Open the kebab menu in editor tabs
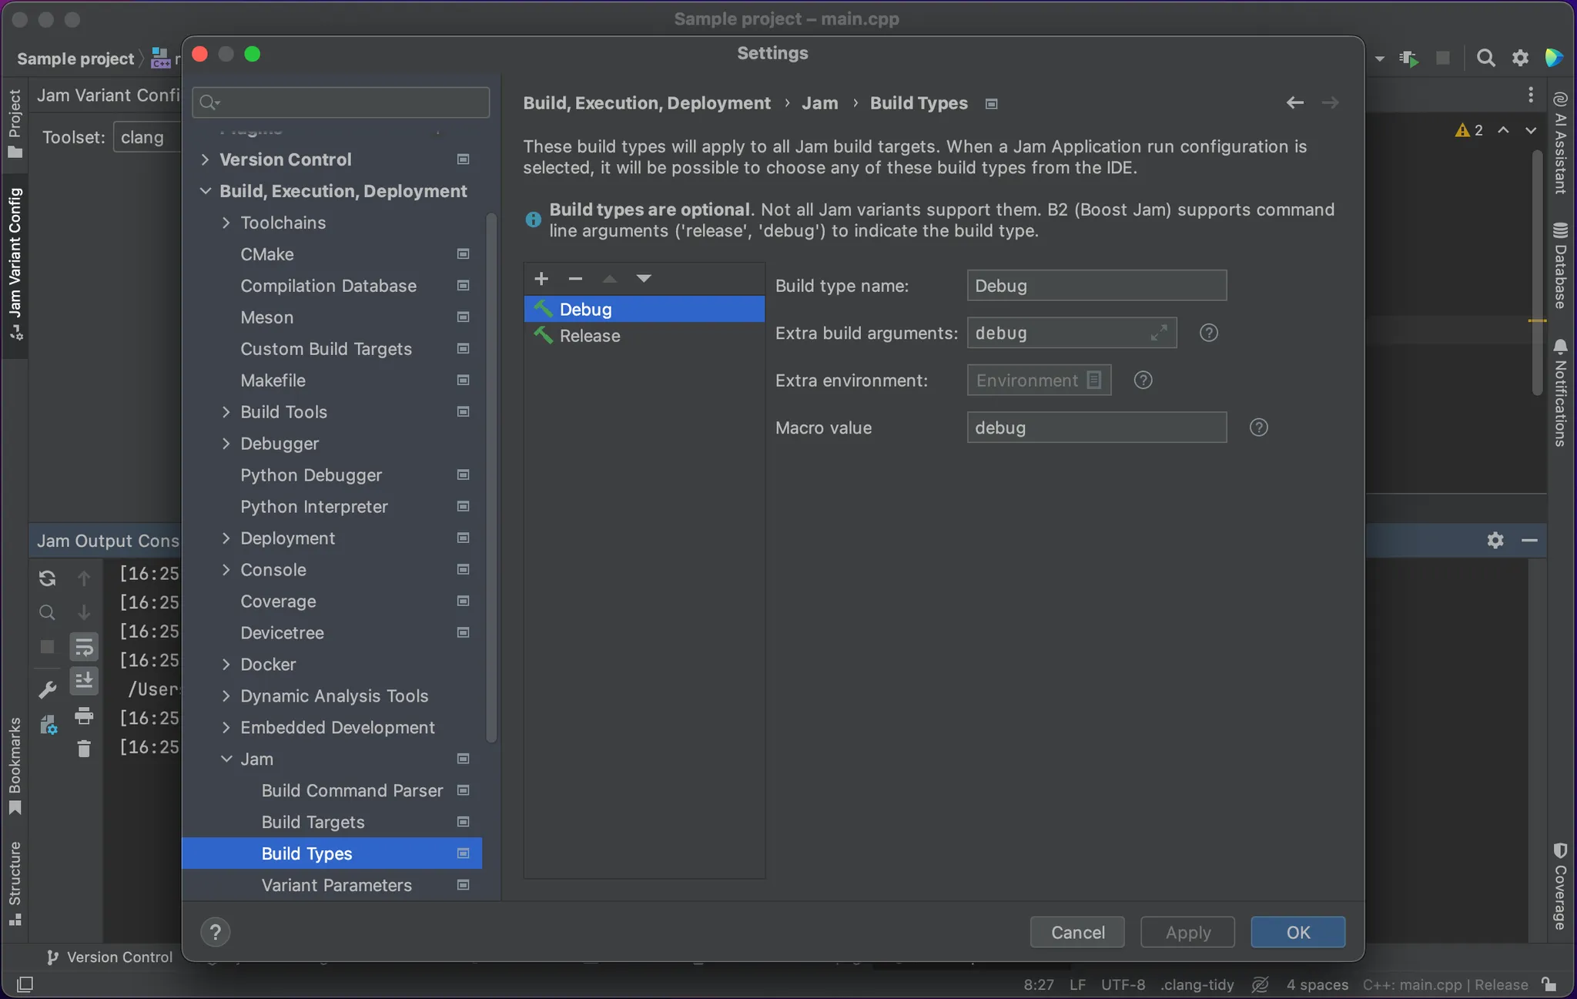 [x=1531, y=95]
